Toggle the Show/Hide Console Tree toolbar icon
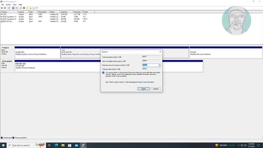263x148 pixels. pos(9,8)
